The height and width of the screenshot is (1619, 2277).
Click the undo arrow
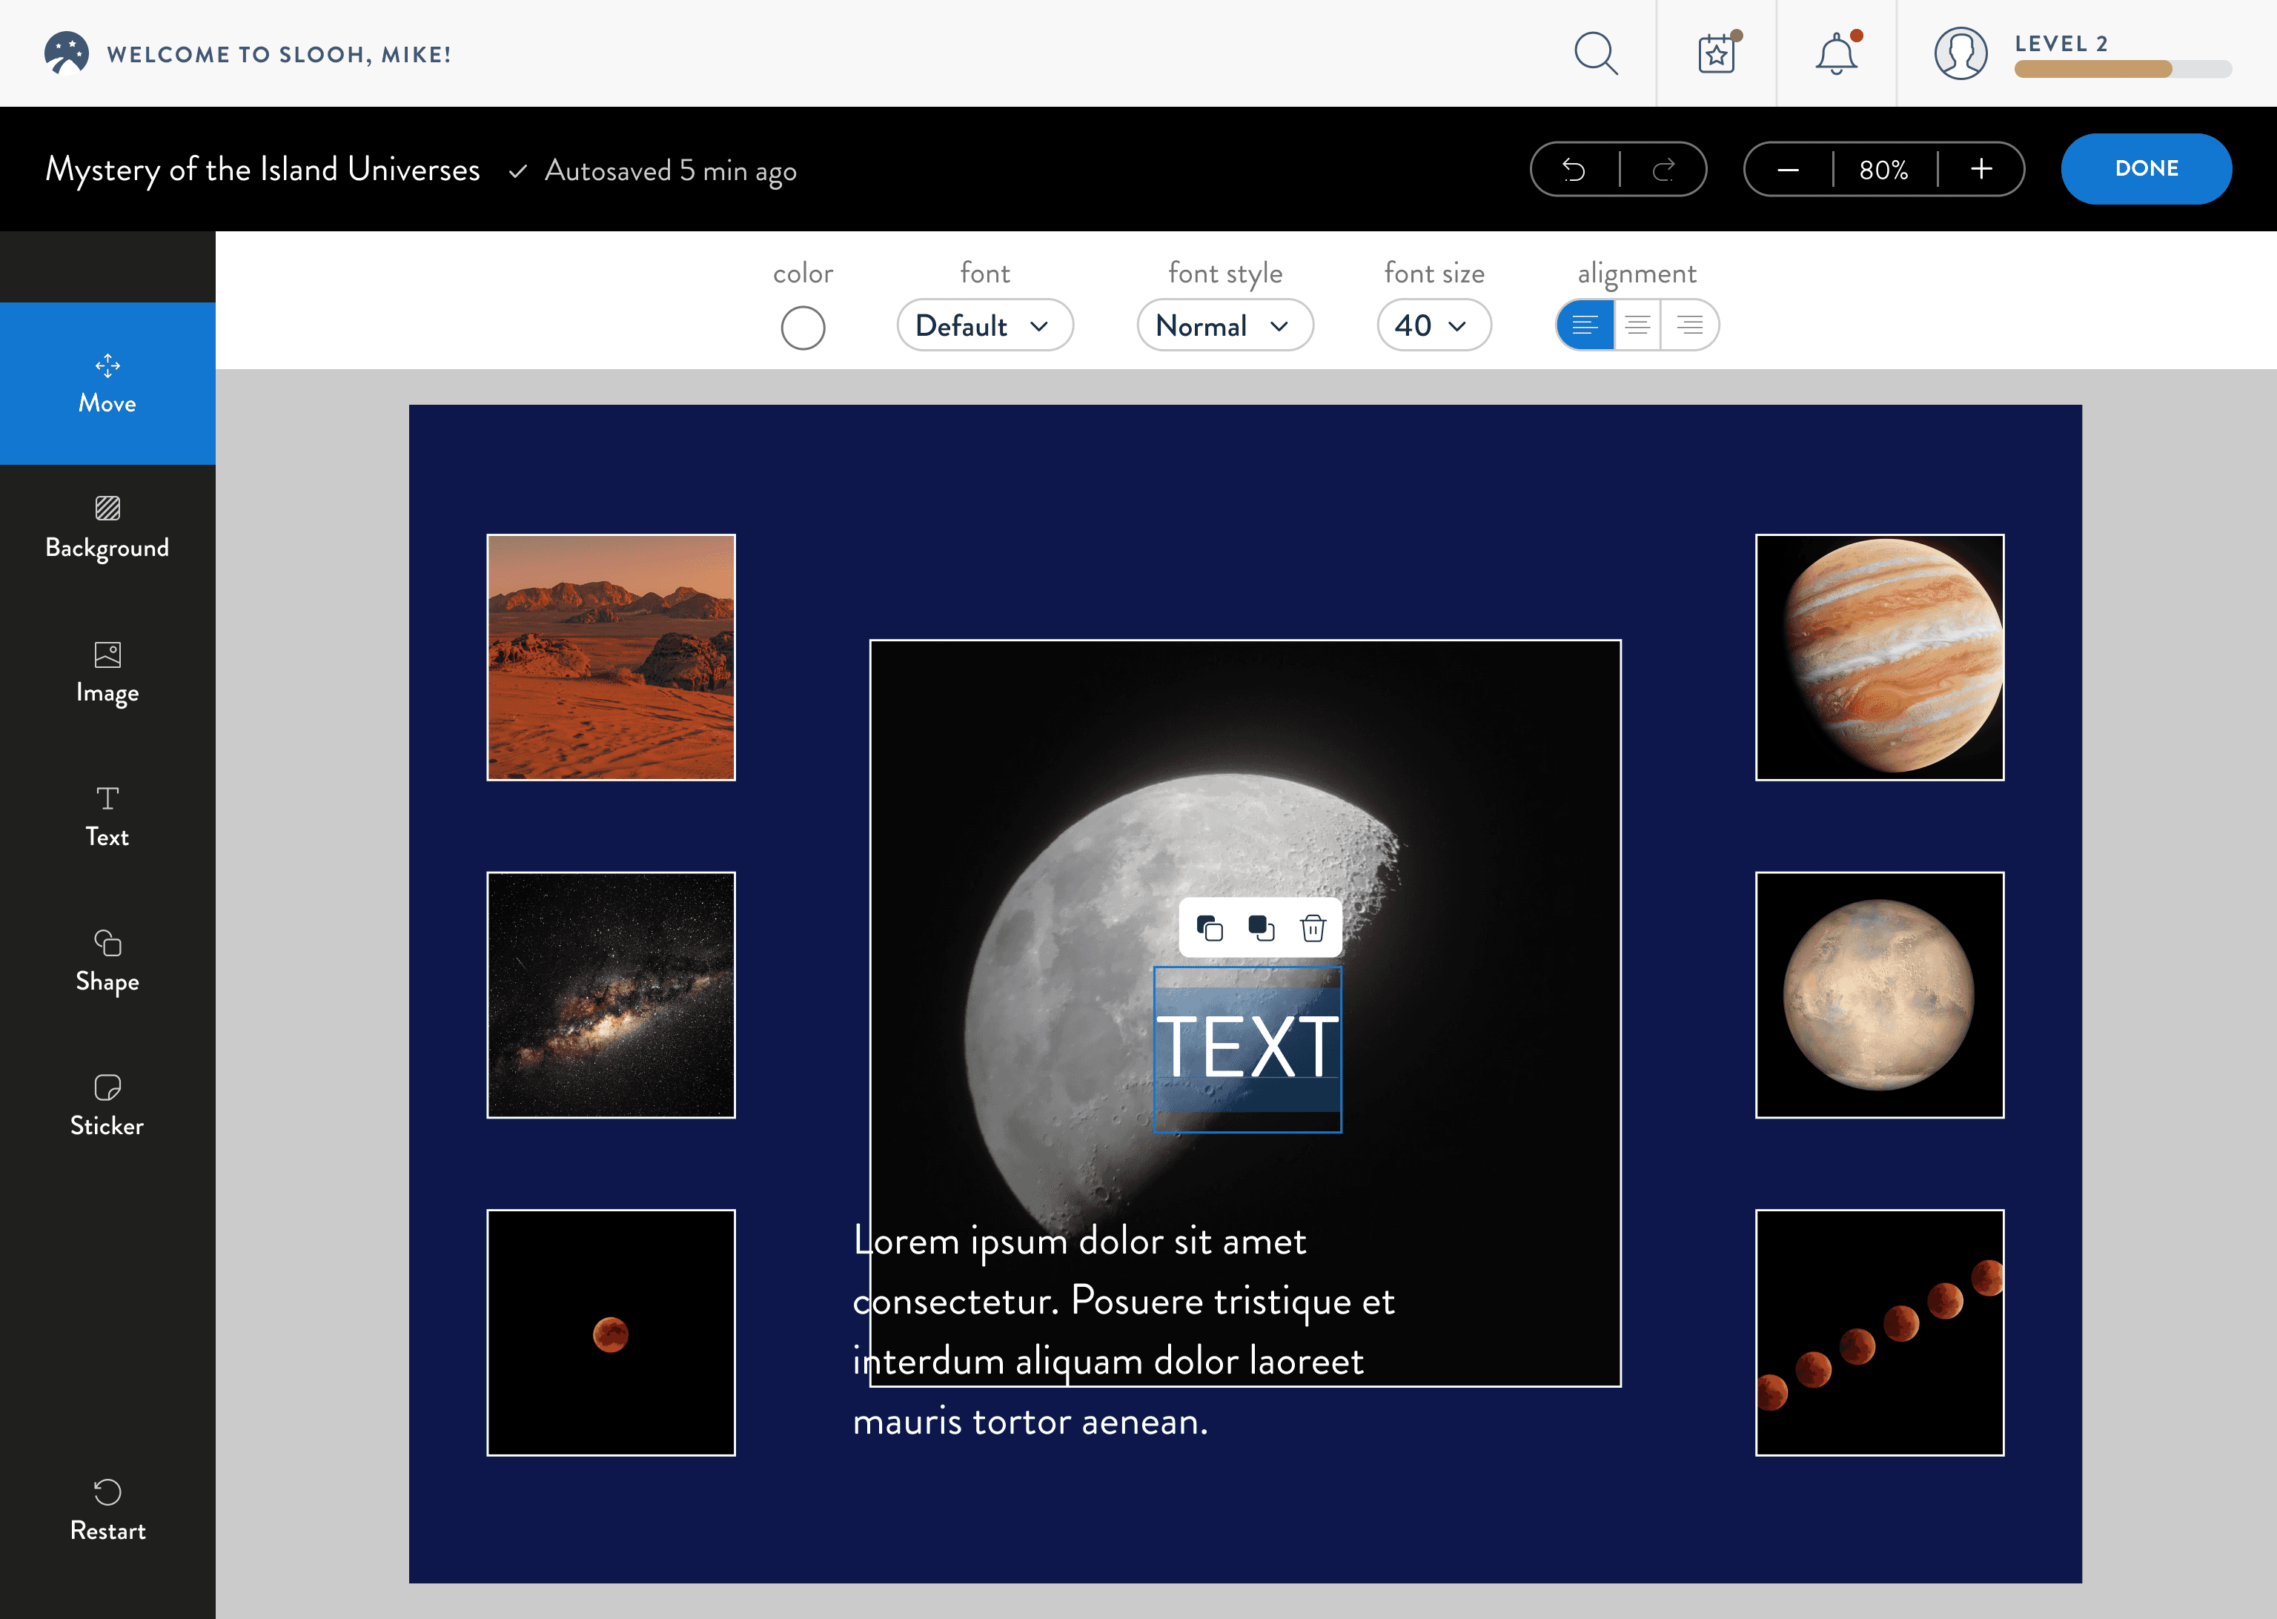1574,170
